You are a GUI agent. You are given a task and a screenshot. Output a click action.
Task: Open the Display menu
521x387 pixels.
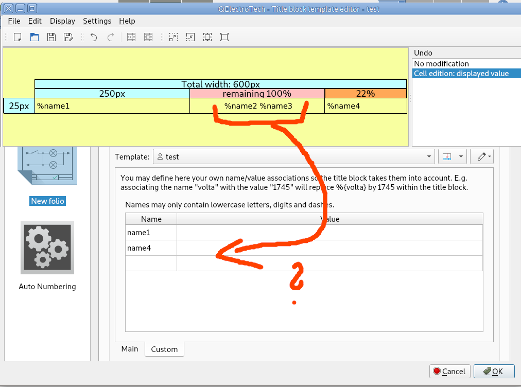tap(62, 21)
